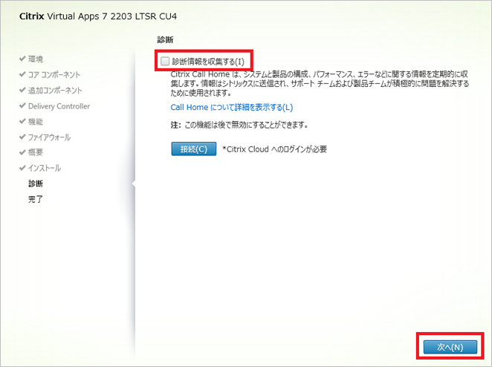492x367 pixels.
Task: Click the 接続(C) button
Action: [193, 149]
